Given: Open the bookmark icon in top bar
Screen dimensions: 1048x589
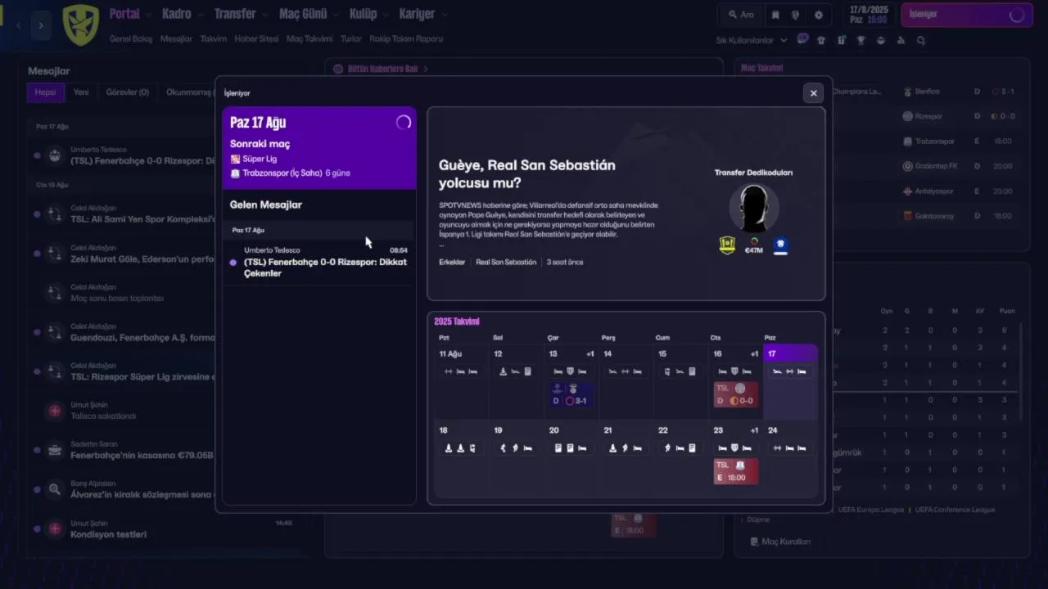Looking at the screenshot, I should [x=775, y=15].
